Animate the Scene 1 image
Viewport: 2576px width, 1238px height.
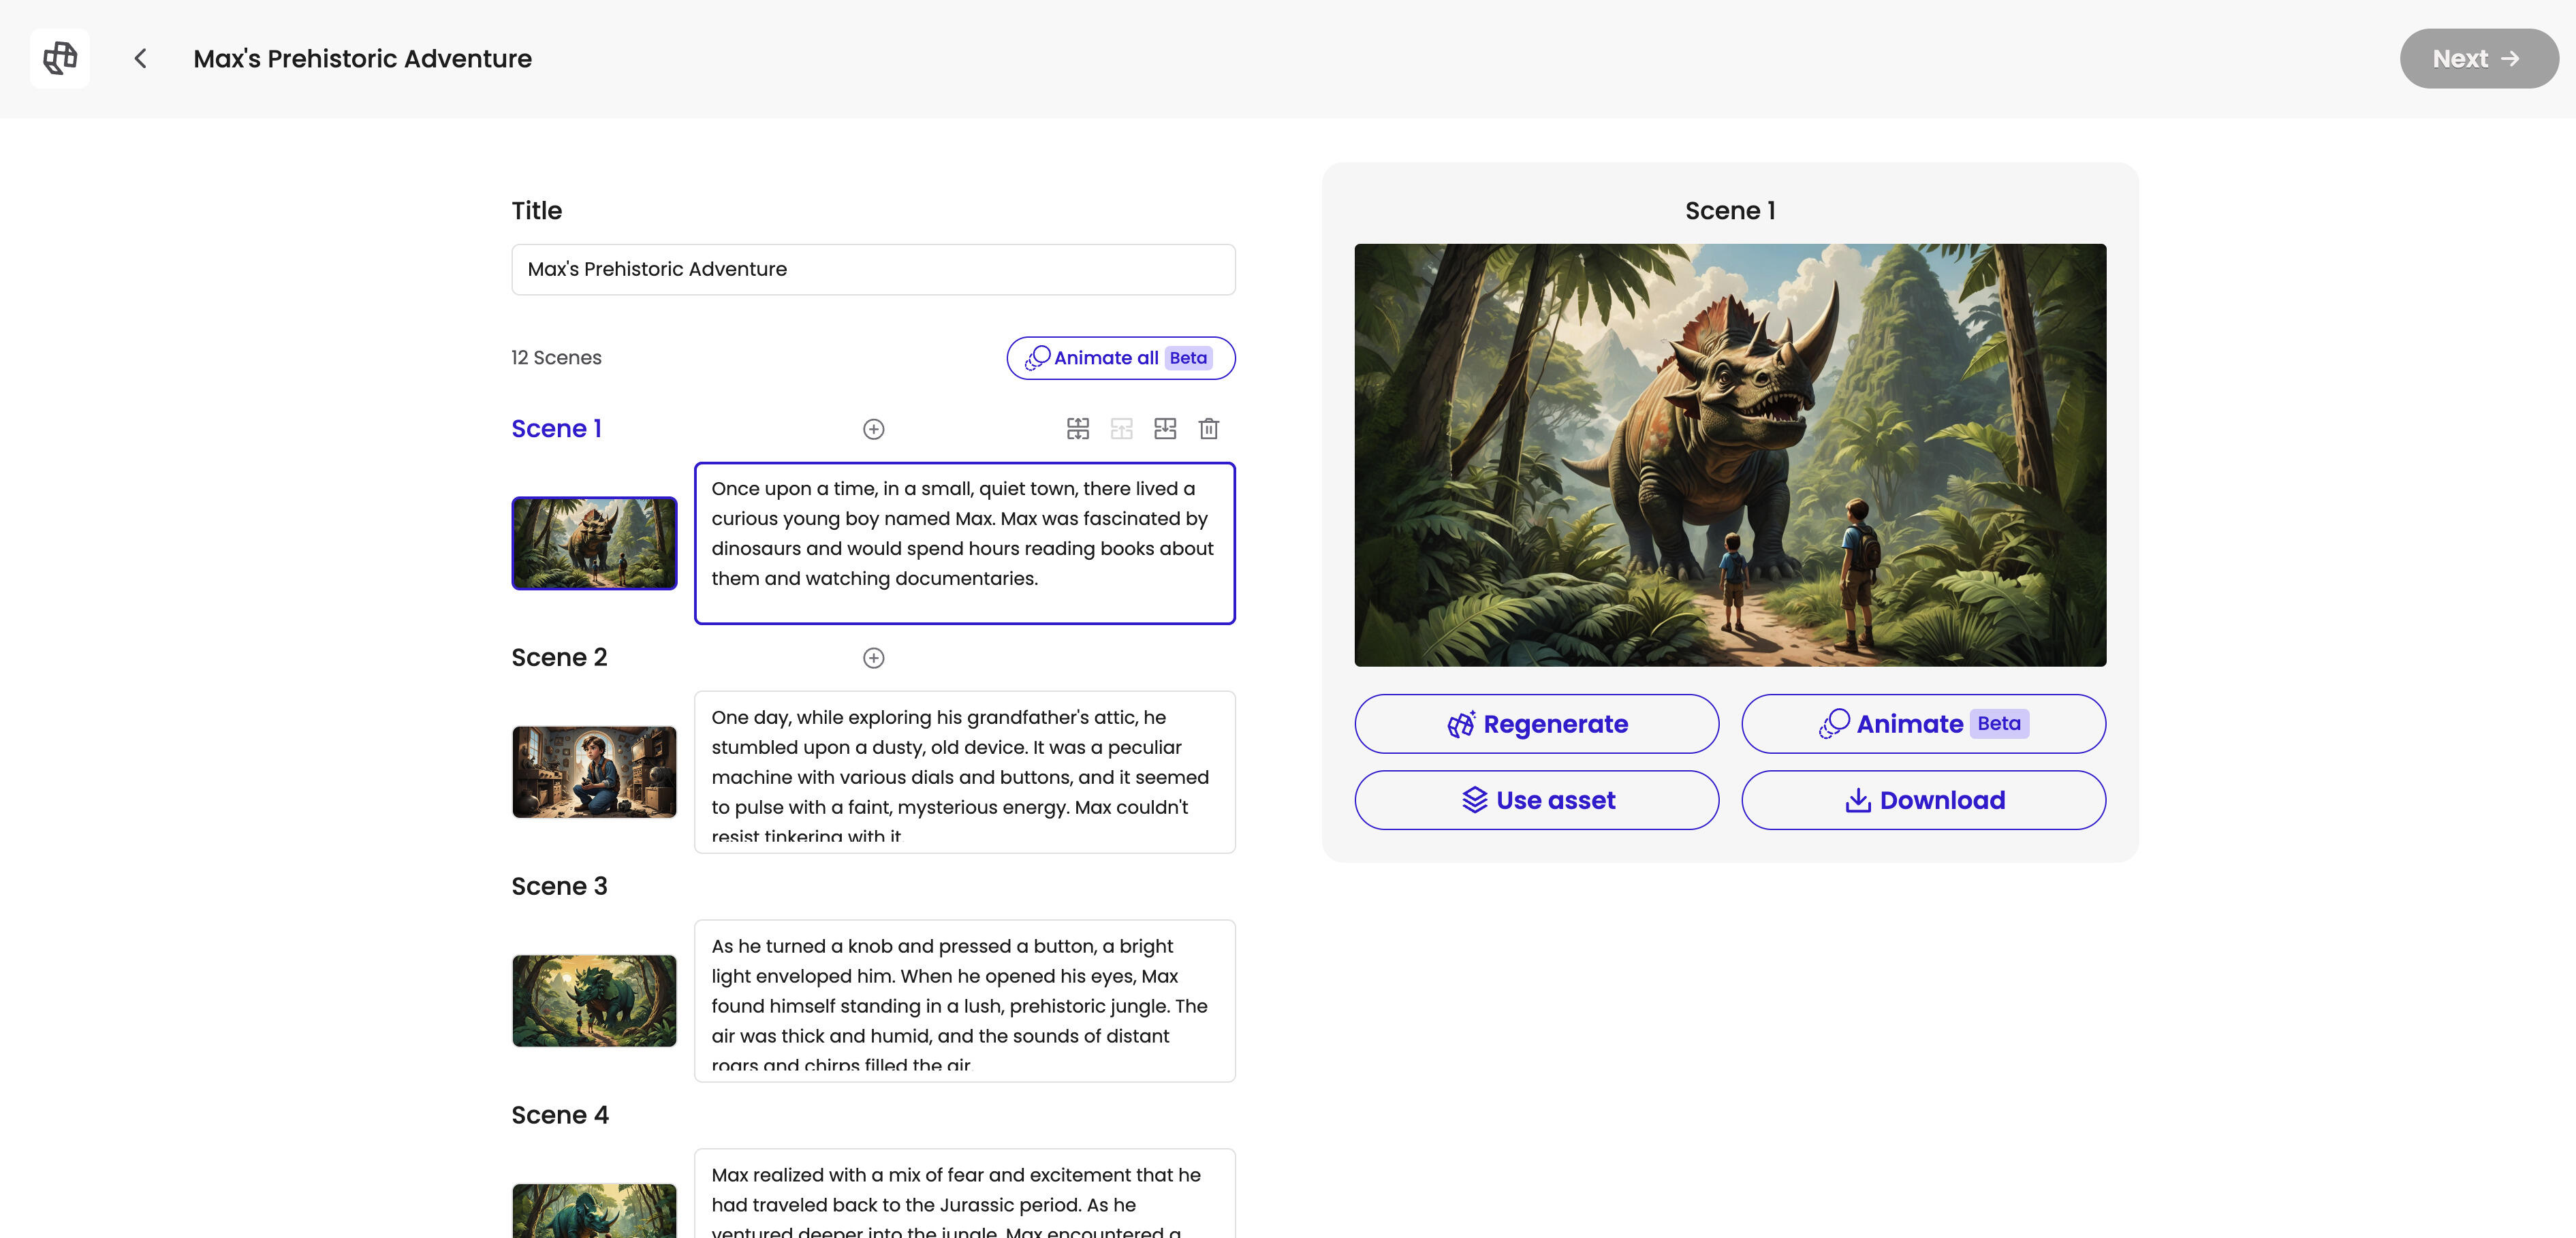(1922, 724)
